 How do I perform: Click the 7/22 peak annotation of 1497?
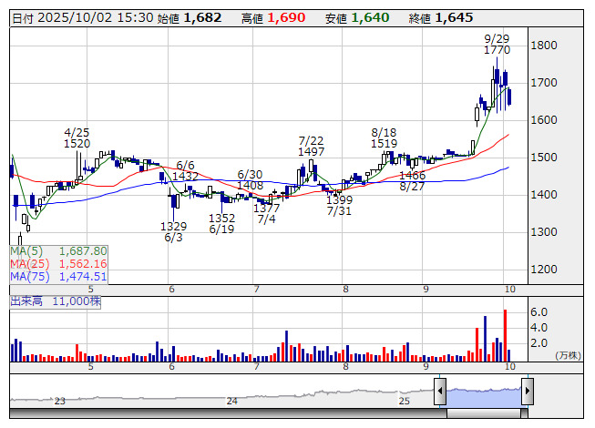[x=312, y=146]
